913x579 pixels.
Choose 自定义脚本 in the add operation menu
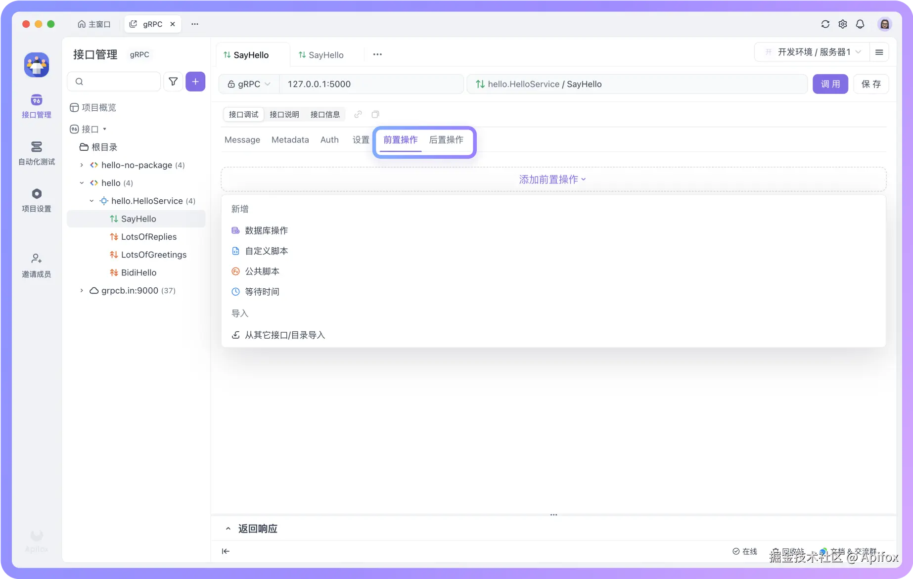pyautogui.click(x=266, y=251)
